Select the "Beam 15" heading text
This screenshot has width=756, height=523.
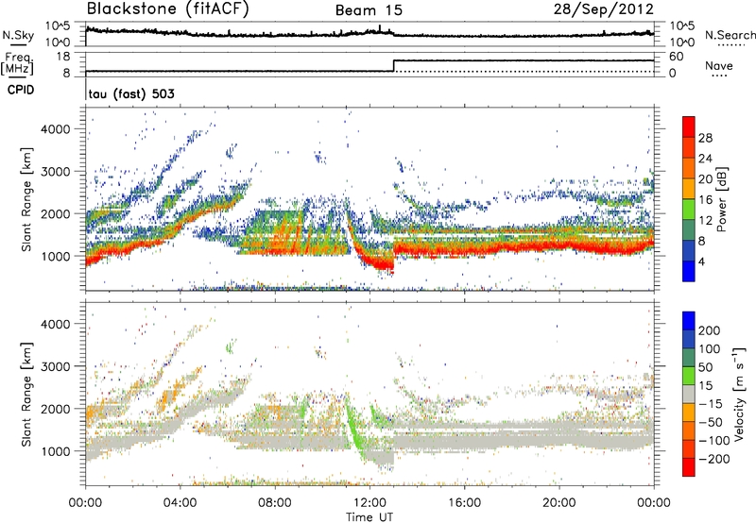369,10
